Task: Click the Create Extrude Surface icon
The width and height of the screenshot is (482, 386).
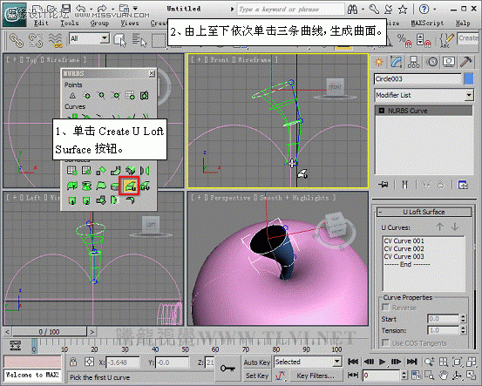Action: [71, 186]
